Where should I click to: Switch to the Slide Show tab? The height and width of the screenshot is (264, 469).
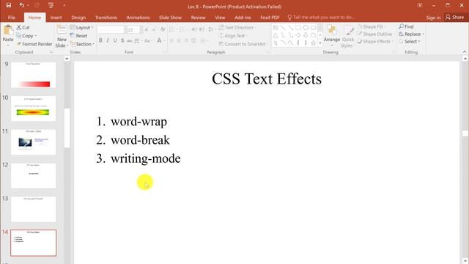(x=170, y=18)
